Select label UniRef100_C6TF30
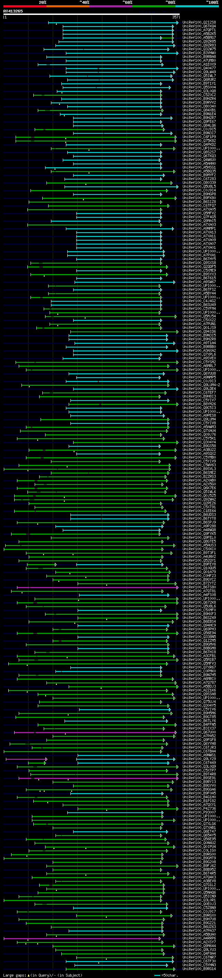The width and height of the screenshot is (222, 978). (x=199, y=961)
